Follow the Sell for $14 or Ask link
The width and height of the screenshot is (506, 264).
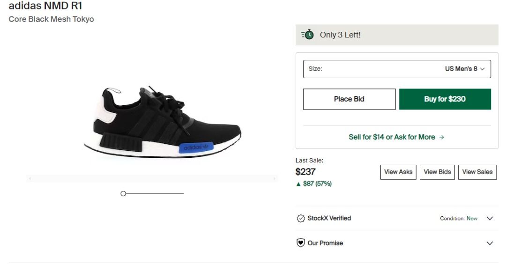tap(392, 137)
